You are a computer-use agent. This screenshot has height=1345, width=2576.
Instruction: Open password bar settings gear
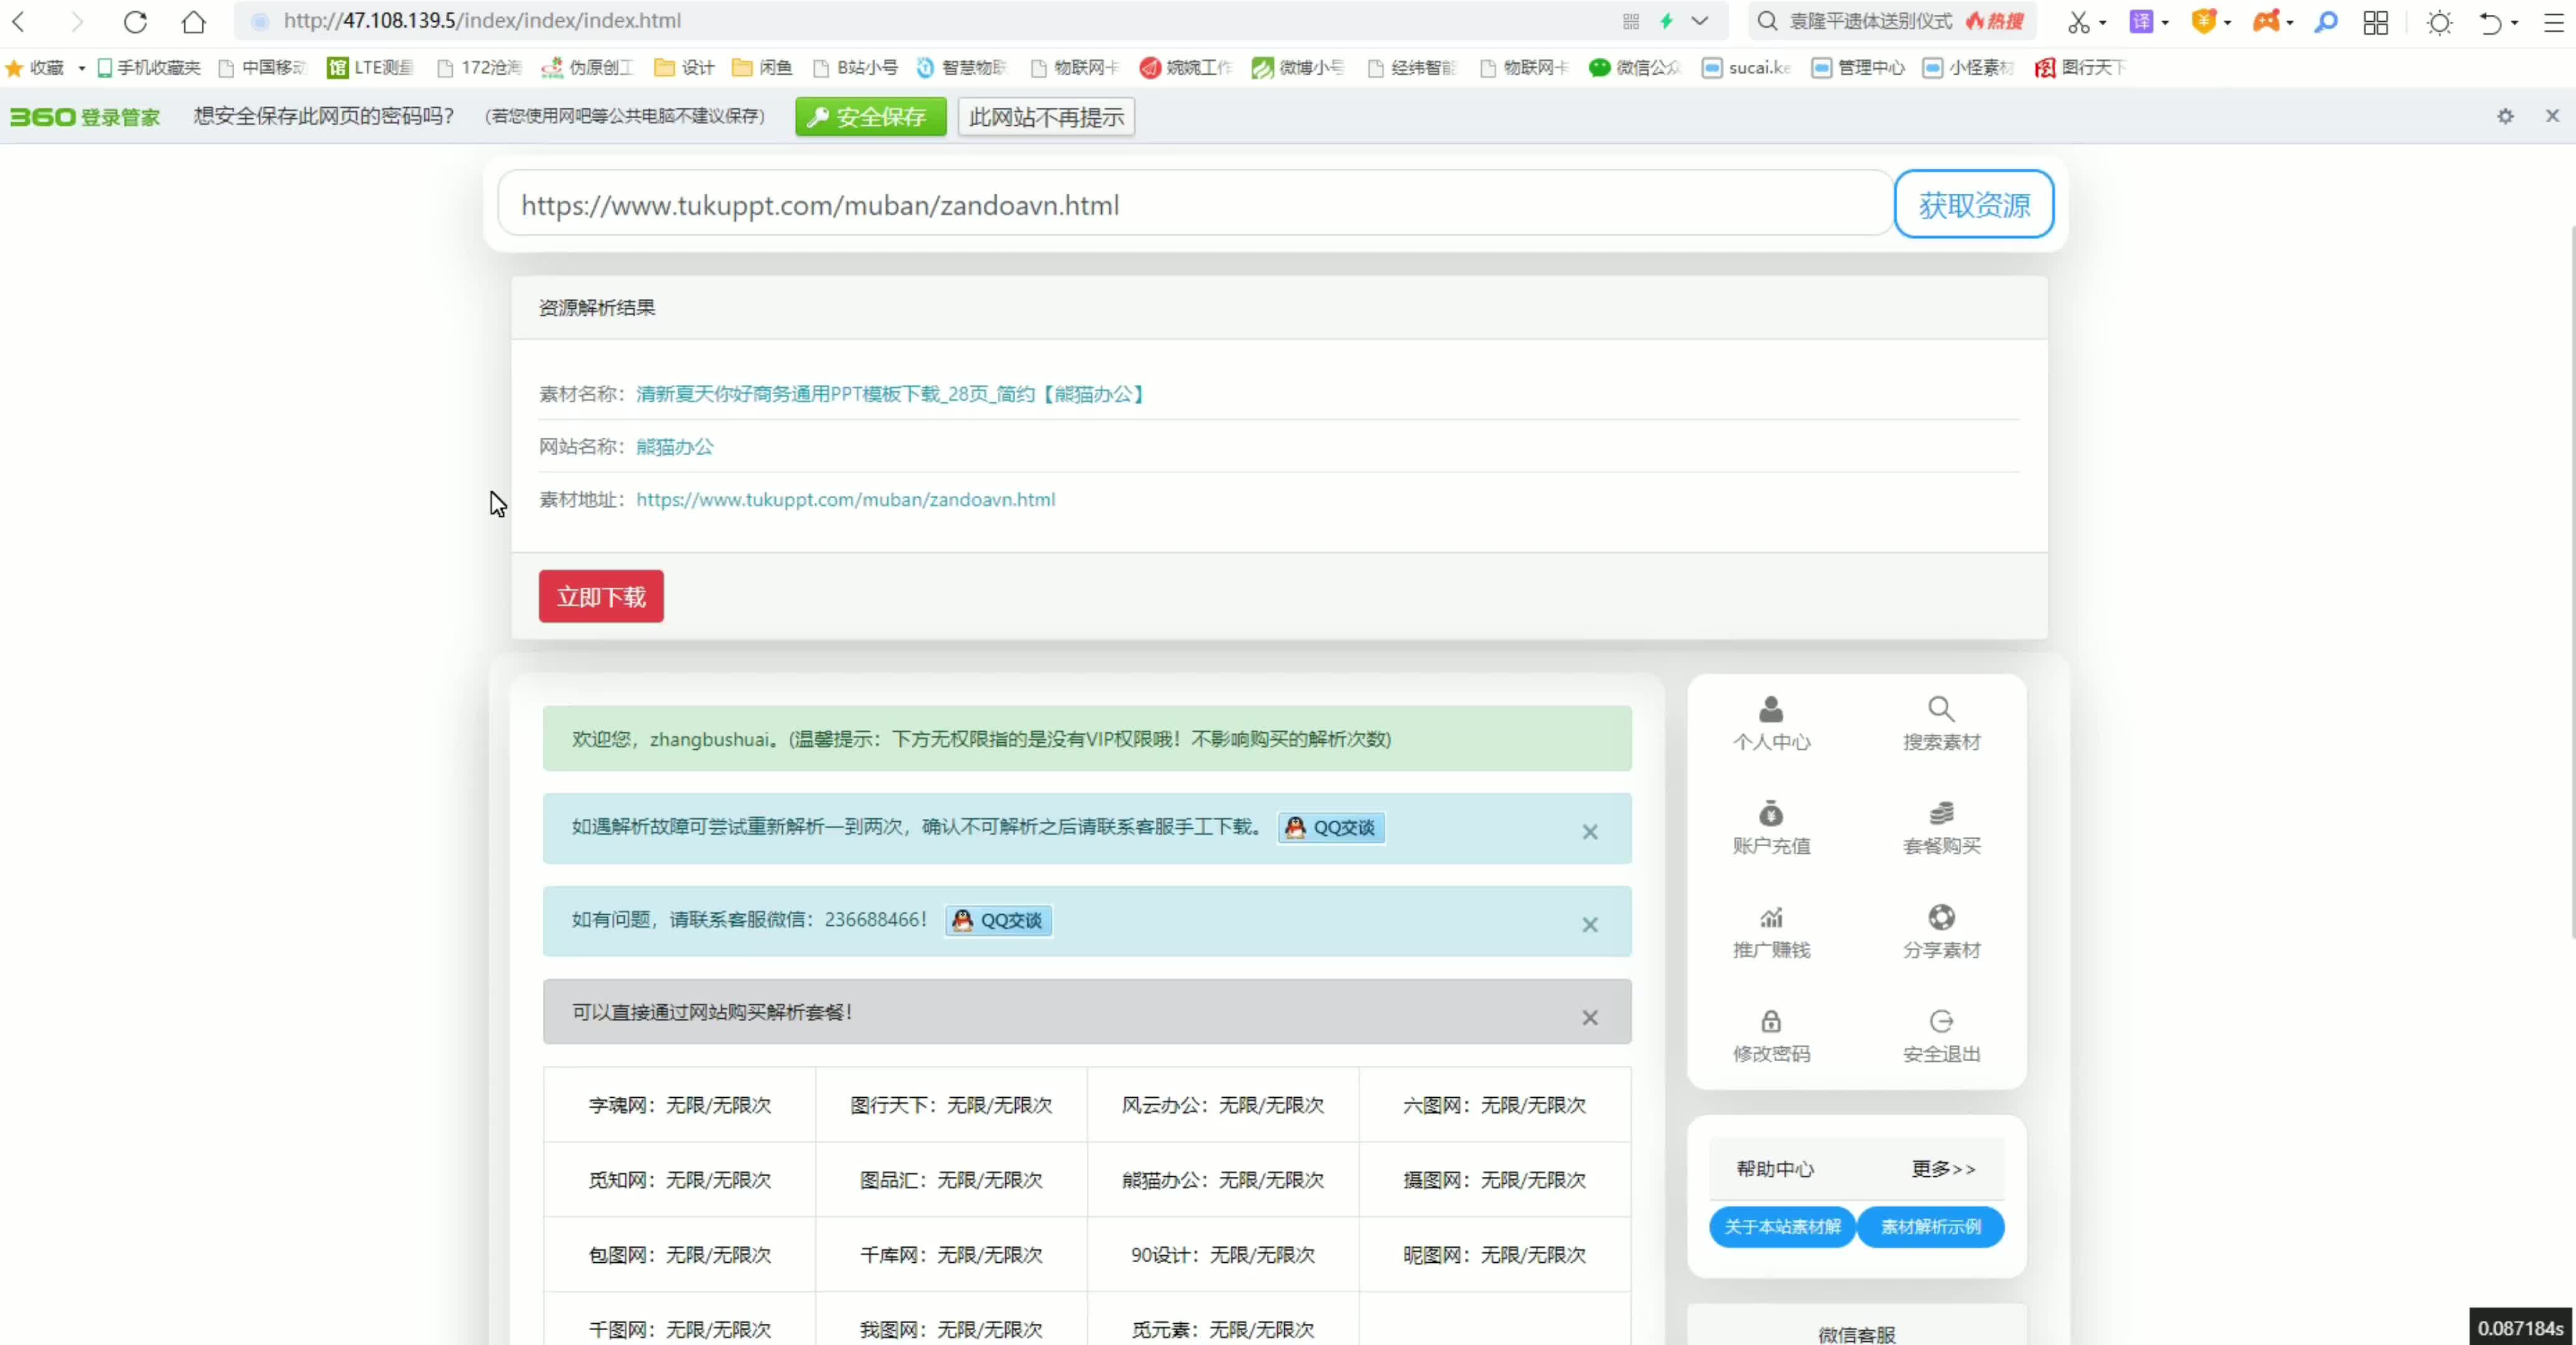[x=2505, y=116]
